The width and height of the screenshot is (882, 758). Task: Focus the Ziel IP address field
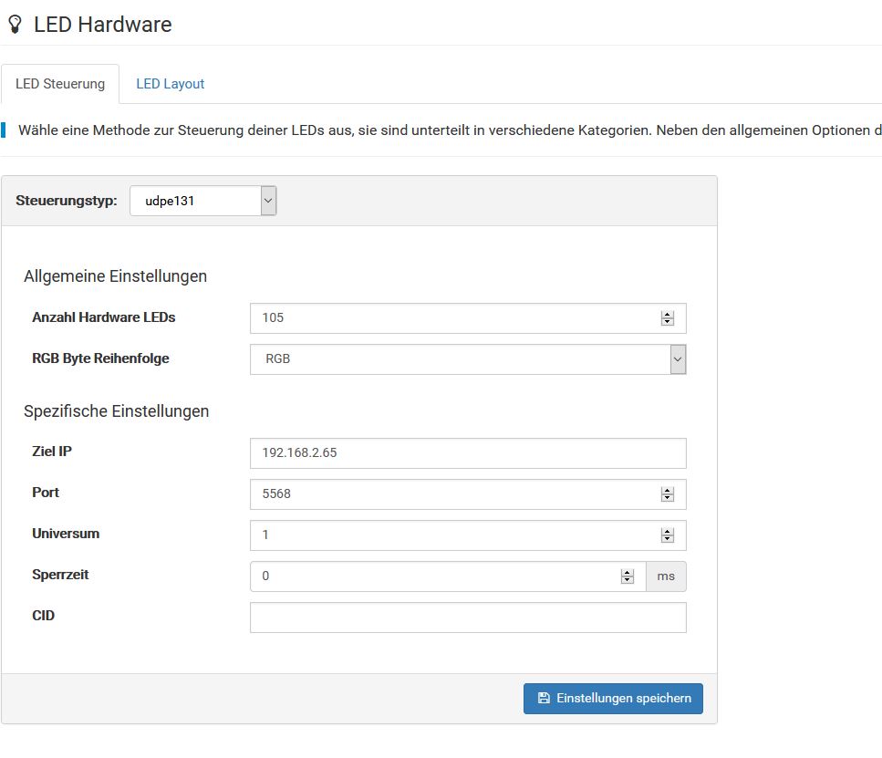pyautogui.click(x=468, y=453)
